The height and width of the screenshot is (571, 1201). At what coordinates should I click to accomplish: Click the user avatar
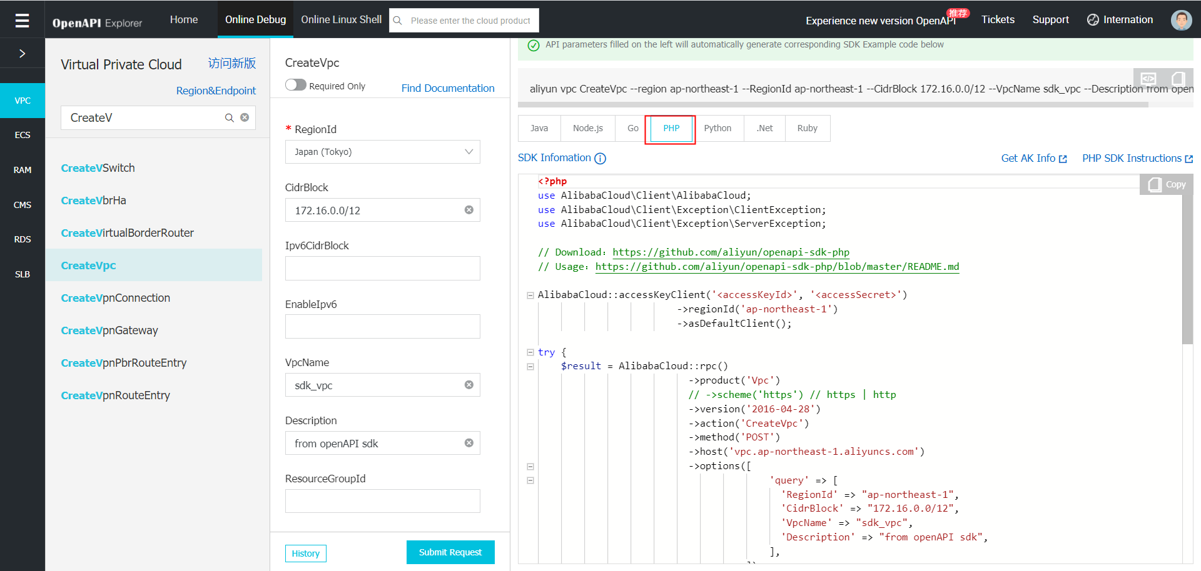[1181, 20]
